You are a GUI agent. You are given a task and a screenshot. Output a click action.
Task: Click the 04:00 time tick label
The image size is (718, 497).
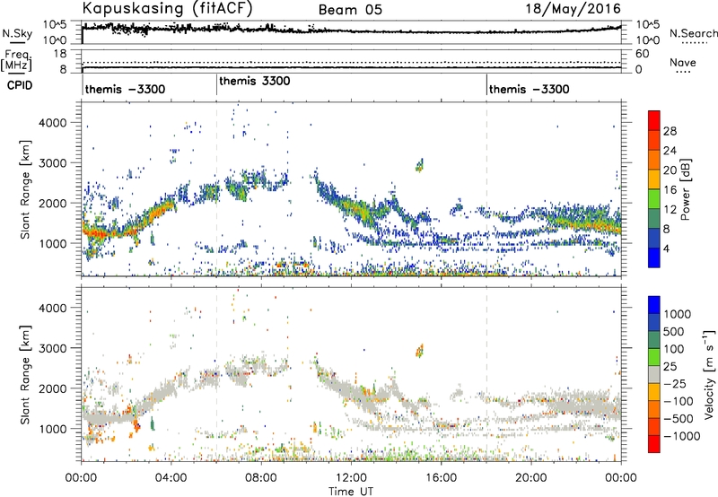coord(171,478)
